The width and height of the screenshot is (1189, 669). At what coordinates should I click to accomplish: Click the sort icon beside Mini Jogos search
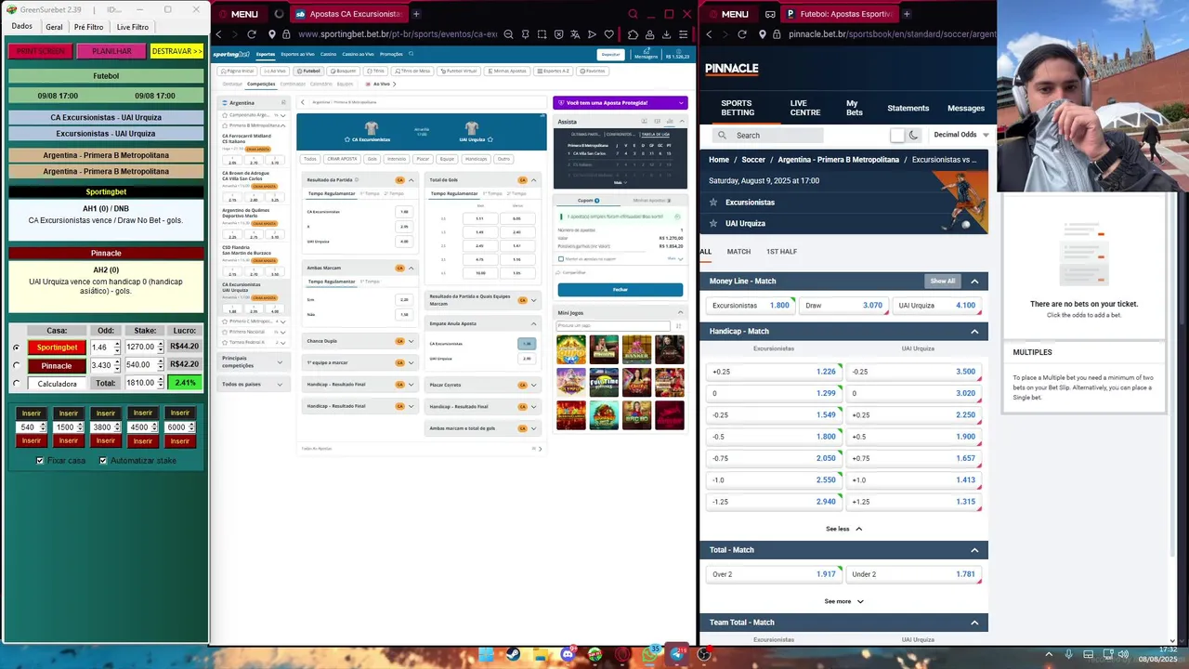pos(678,326)
